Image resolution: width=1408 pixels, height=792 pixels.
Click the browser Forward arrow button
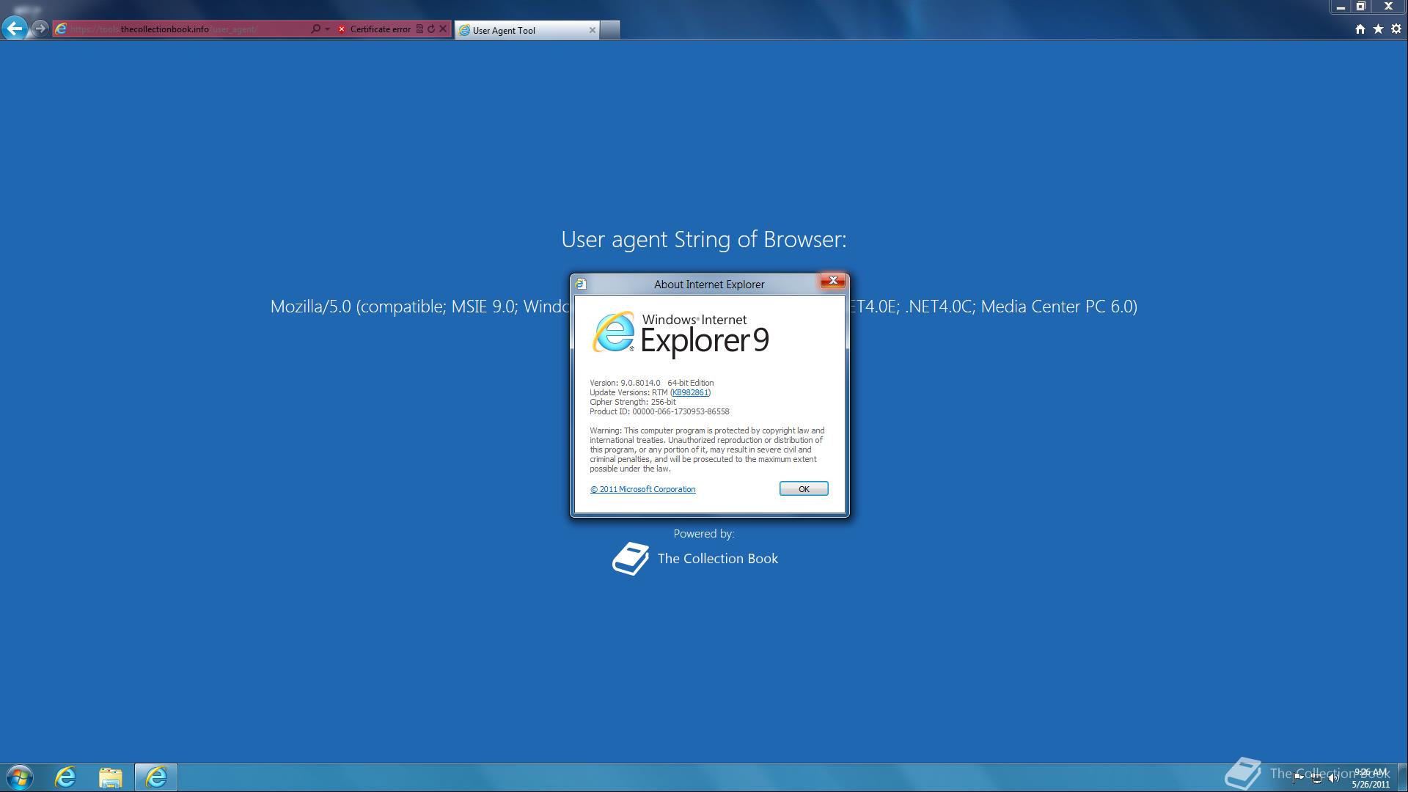(x=40, y=29)
